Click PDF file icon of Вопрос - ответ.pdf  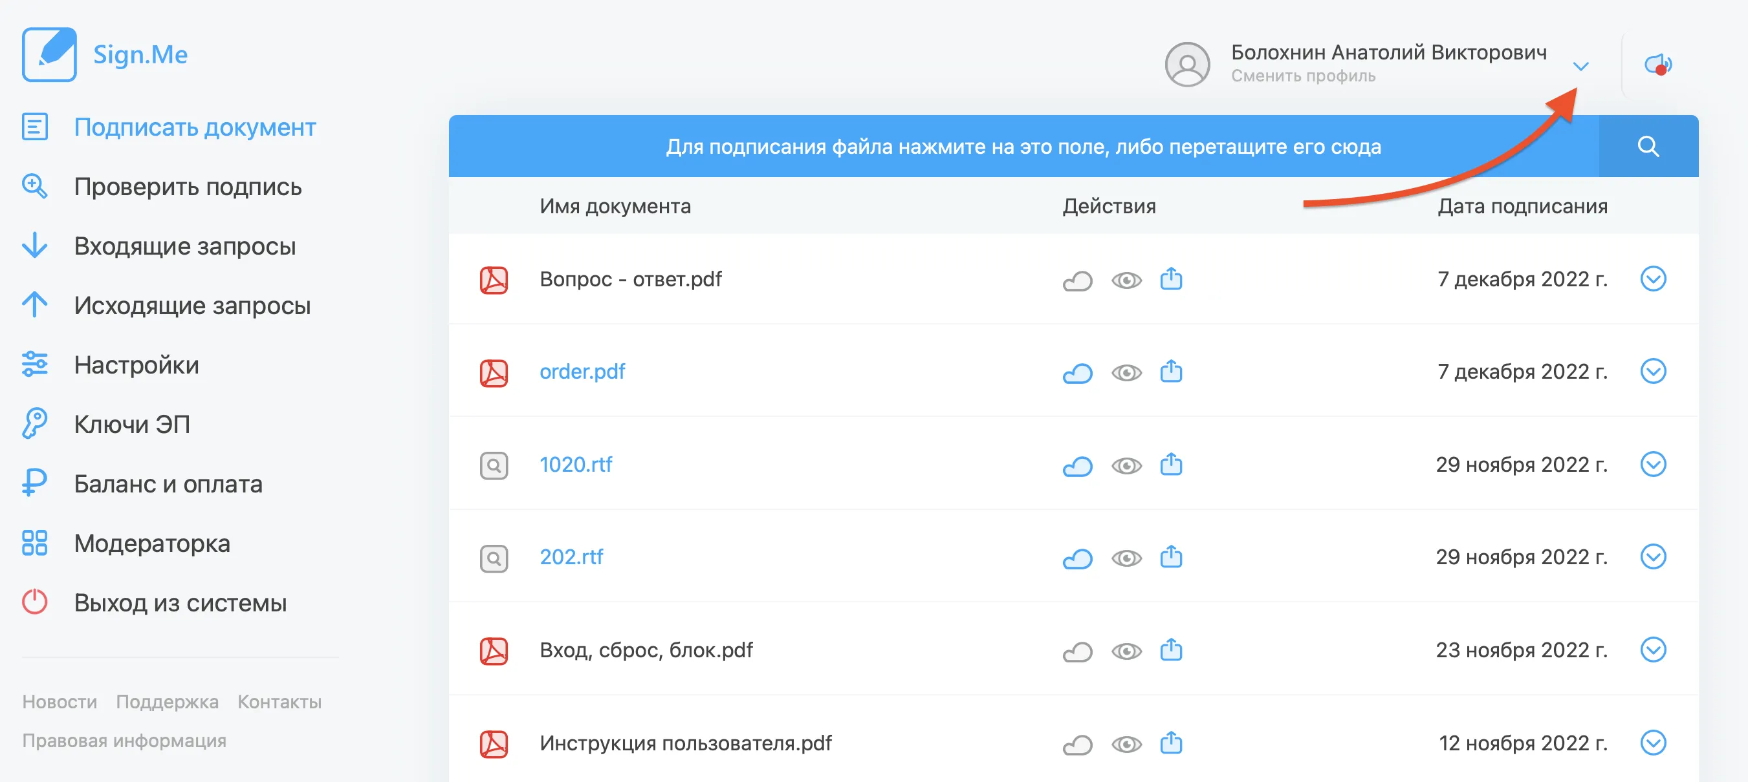(494, 280)
